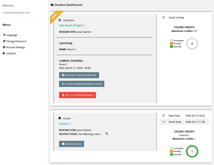Click the Lesson book icon
The height and width of the screenshot is (165, 214).
(x=60, y=118)
